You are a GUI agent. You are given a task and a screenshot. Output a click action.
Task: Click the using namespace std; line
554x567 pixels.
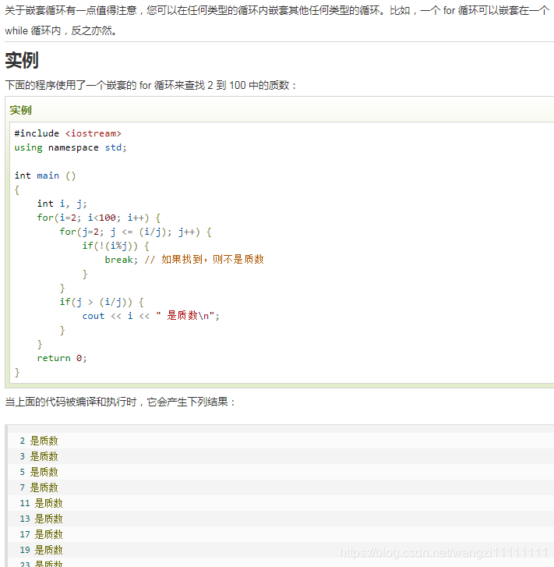click(x=70, y=147)
